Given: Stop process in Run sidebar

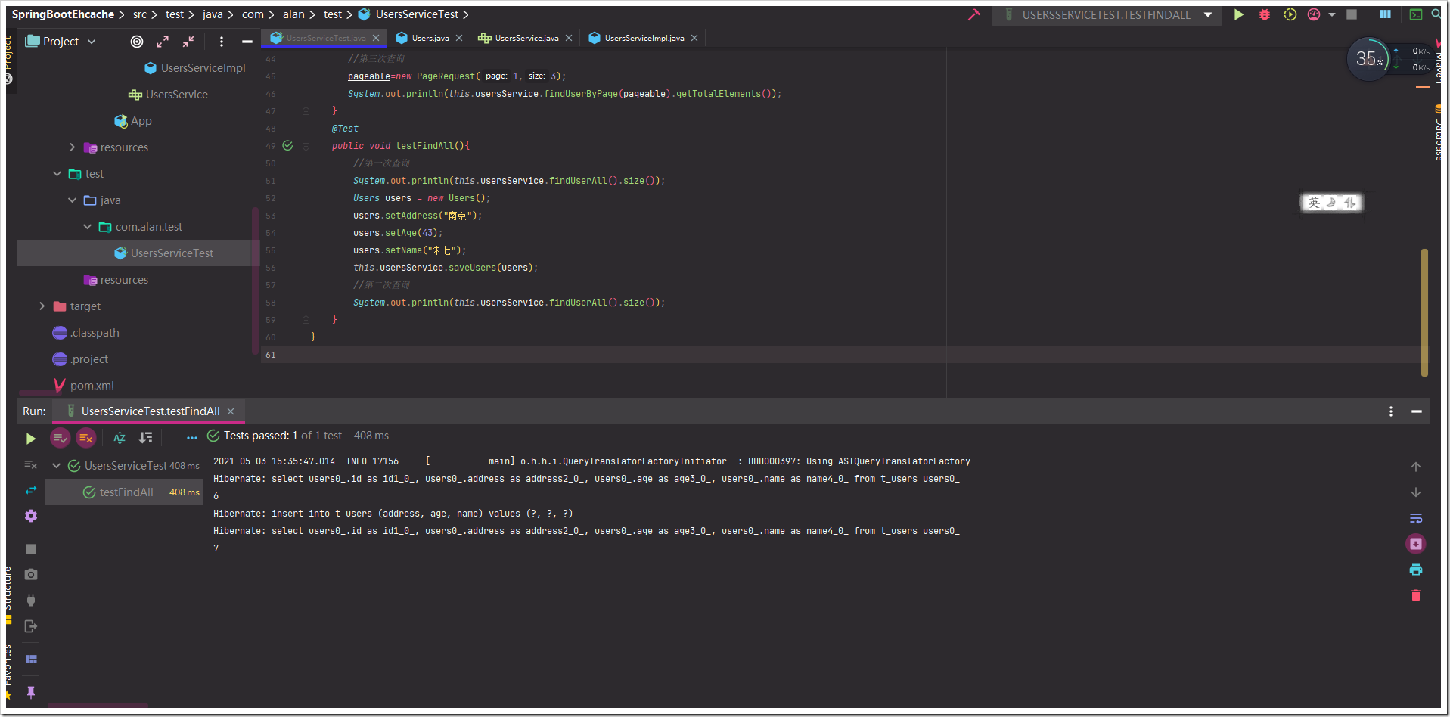Looking at the screenshot, I should click(30, 549).
